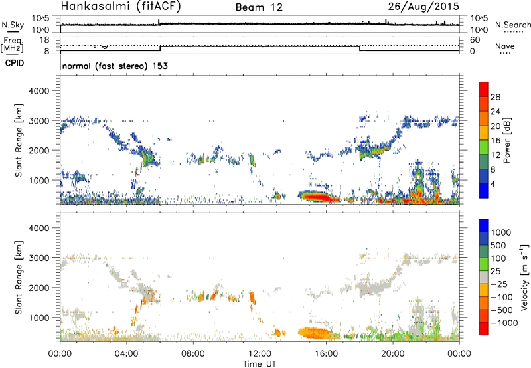Click the "4" power color bar label
Viewport: 531px width, 368px height.
493,184
